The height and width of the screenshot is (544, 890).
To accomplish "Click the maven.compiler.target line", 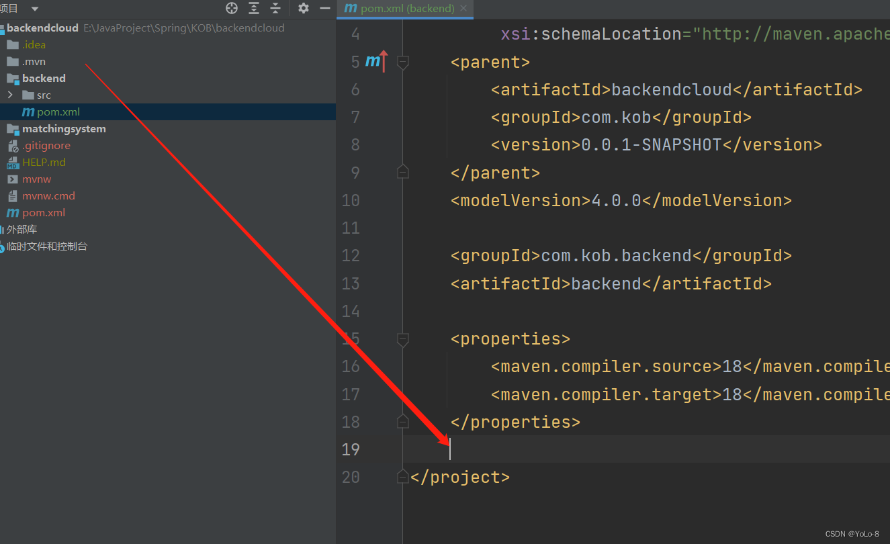I will point(691,394).
